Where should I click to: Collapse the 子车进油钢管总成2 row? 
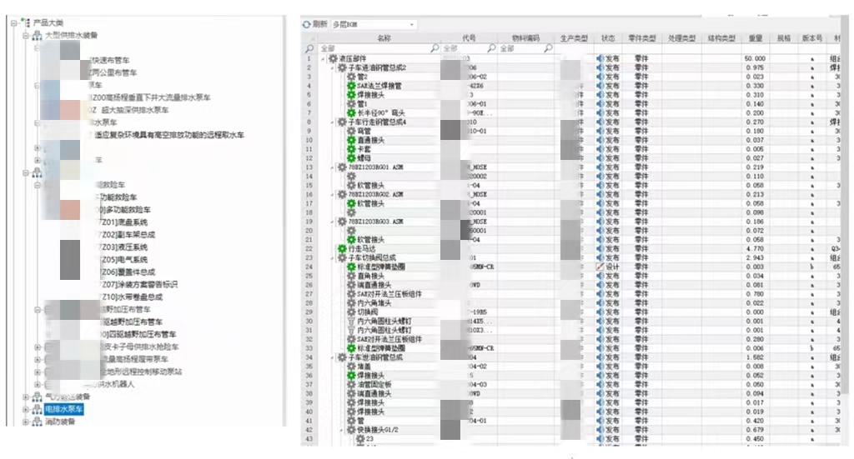tap(333, 67)
